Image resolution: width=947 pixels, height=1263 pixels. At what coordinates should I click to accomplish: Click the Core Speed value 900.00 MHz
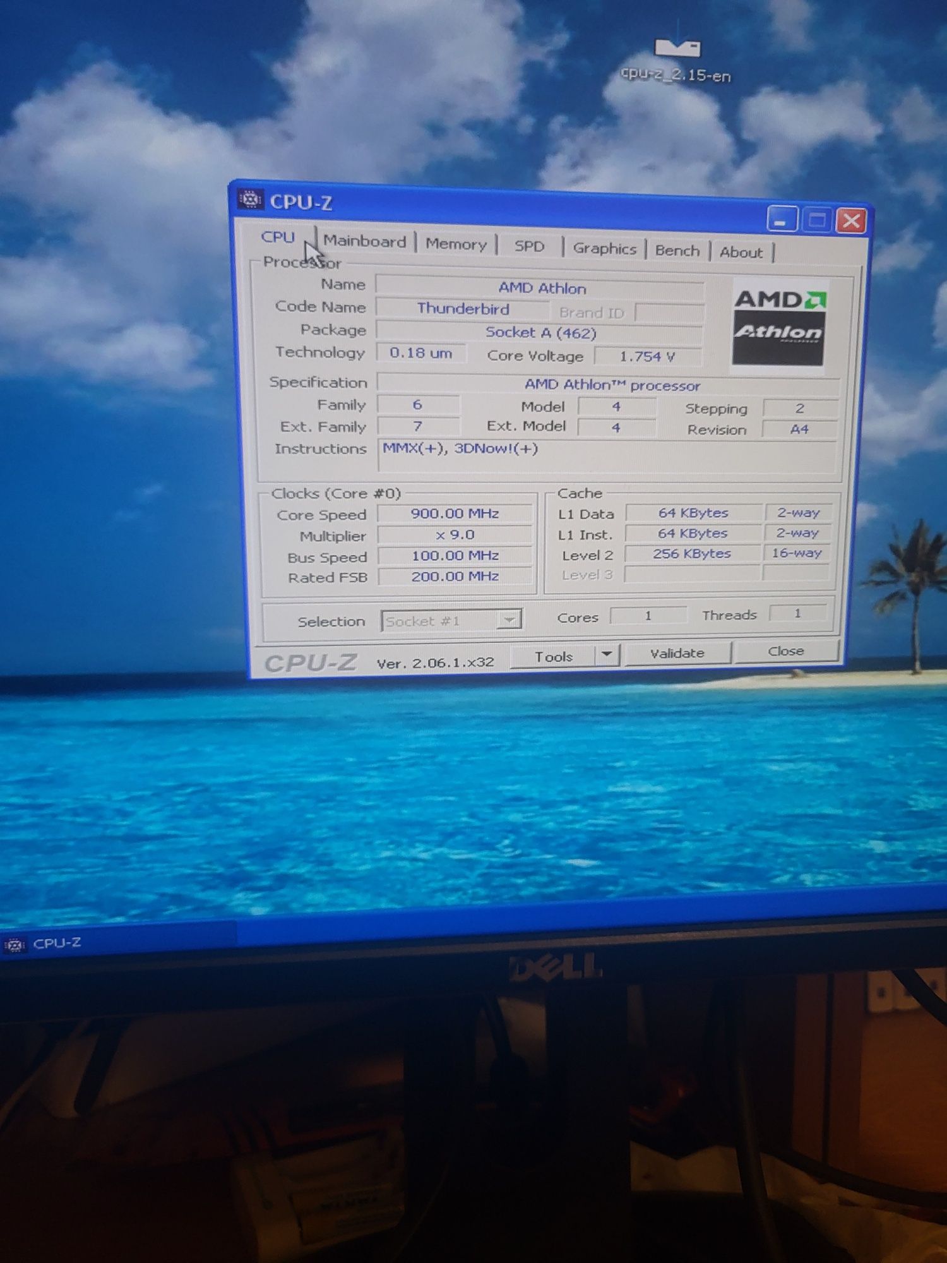click(x=455, y=513)
